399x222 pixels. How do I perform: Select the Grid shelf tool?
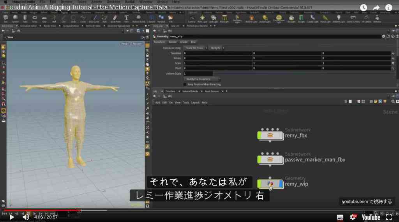[x=44, y=18]
